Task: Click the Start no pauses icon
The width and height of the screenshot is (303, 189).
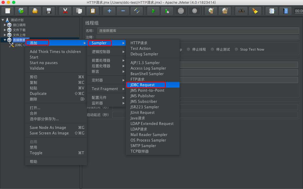Action: 167,11
